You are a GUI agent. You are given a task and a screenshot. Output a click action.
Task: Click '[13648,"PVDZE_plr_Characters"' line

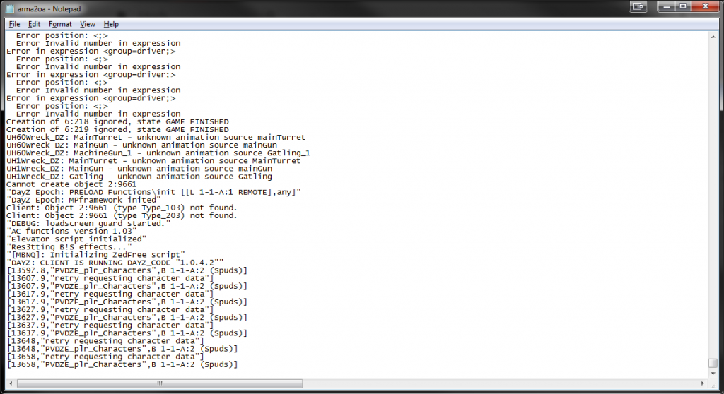122,350
